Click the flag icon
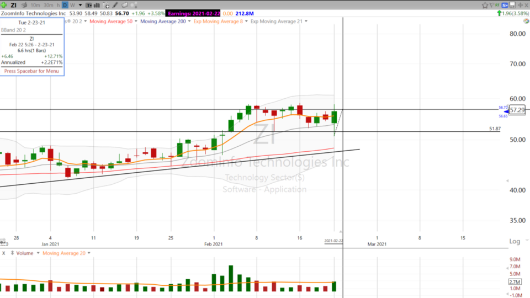 (x=491, y=5)
